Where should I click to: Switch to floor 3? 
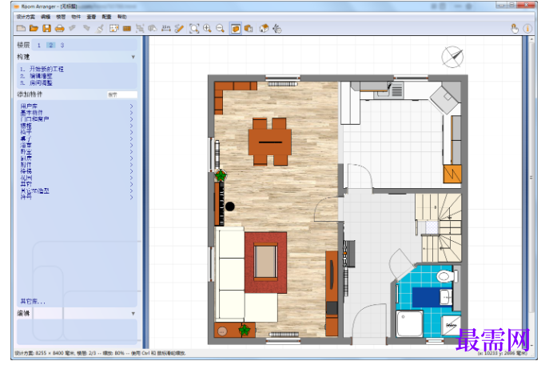click(x=62, y=46)
